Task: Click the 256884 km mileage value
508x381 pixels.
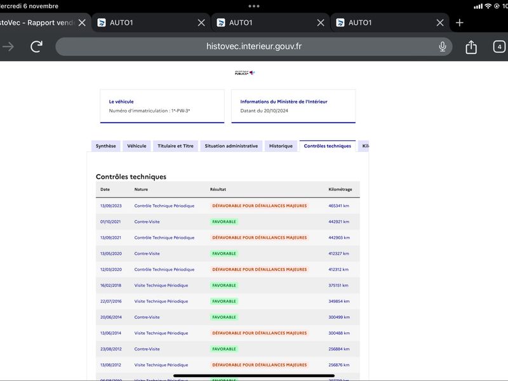Action: [x=339, y=349]
